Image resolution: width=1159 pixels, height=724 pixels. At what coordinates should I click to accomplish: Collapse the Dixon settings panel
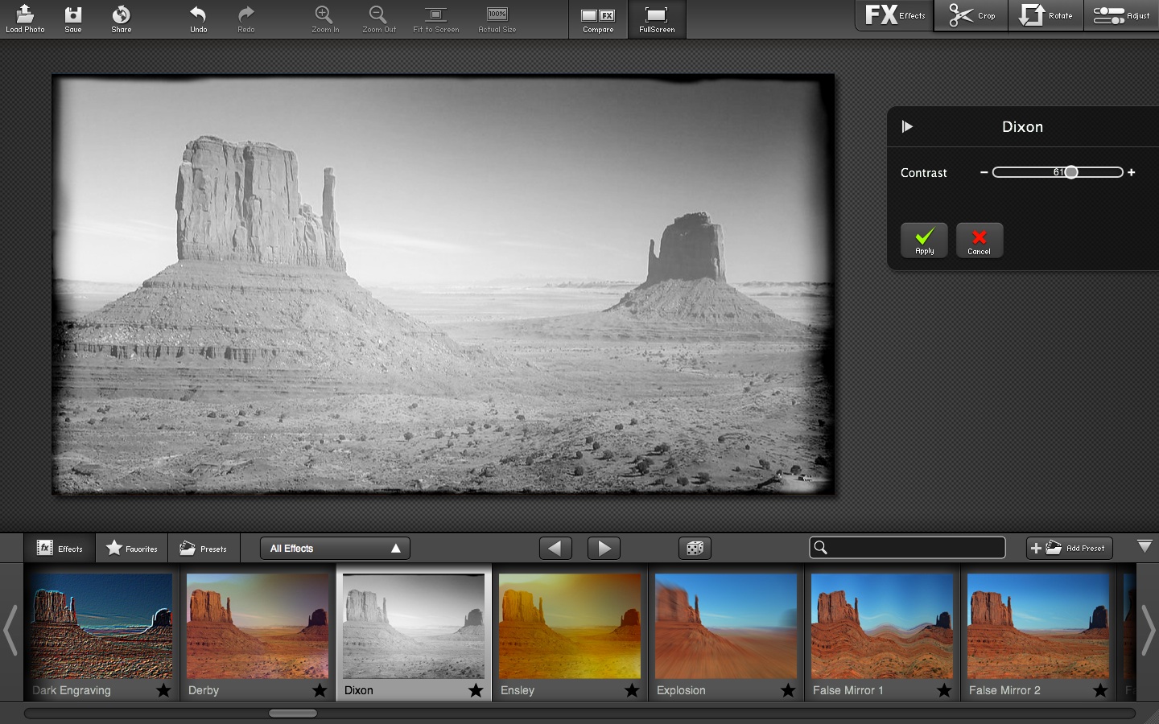[x=907, y=126]
